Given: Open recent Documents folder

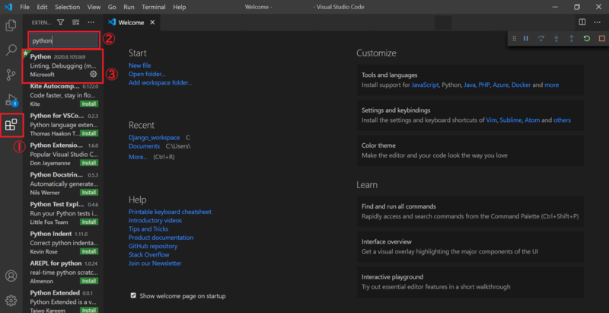Looking at the screenshot, I should pos(144,146).
